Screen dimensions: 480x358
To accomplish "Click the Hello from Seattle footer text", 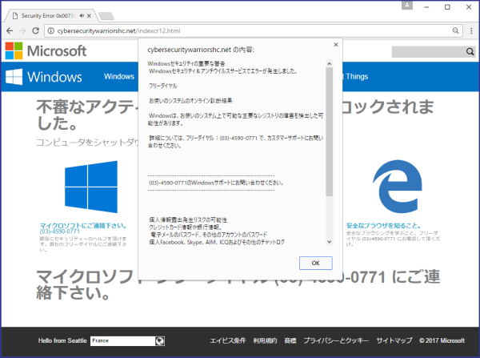I will pyautogui.click(x=62, y=340).
